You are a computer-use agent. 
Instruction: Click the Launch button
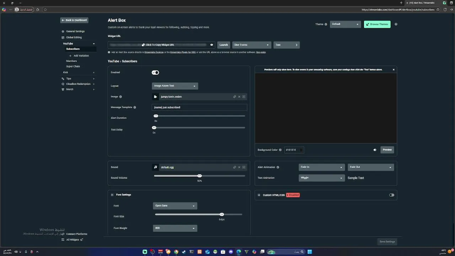[x=224, y=45]
